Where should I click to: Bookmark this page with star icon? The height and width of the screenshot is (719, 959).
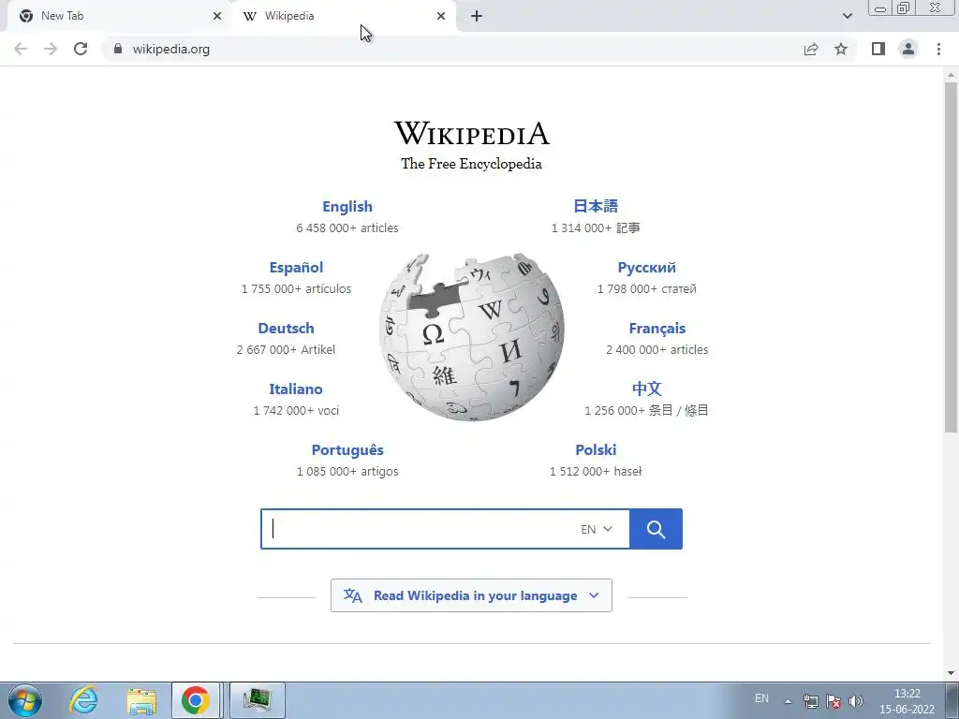coord(841,49)
